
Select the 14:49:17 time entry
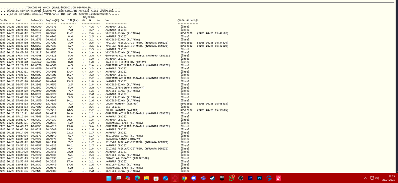click(22, 126)
